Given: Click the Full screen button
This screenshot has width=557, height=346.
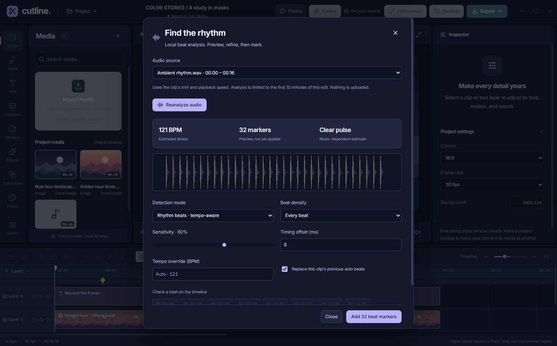Looking at the screenshot, I should (x=405, y=11).
